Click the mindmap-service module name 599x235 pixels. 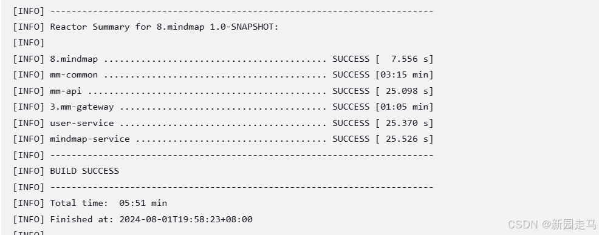[90, 139]
